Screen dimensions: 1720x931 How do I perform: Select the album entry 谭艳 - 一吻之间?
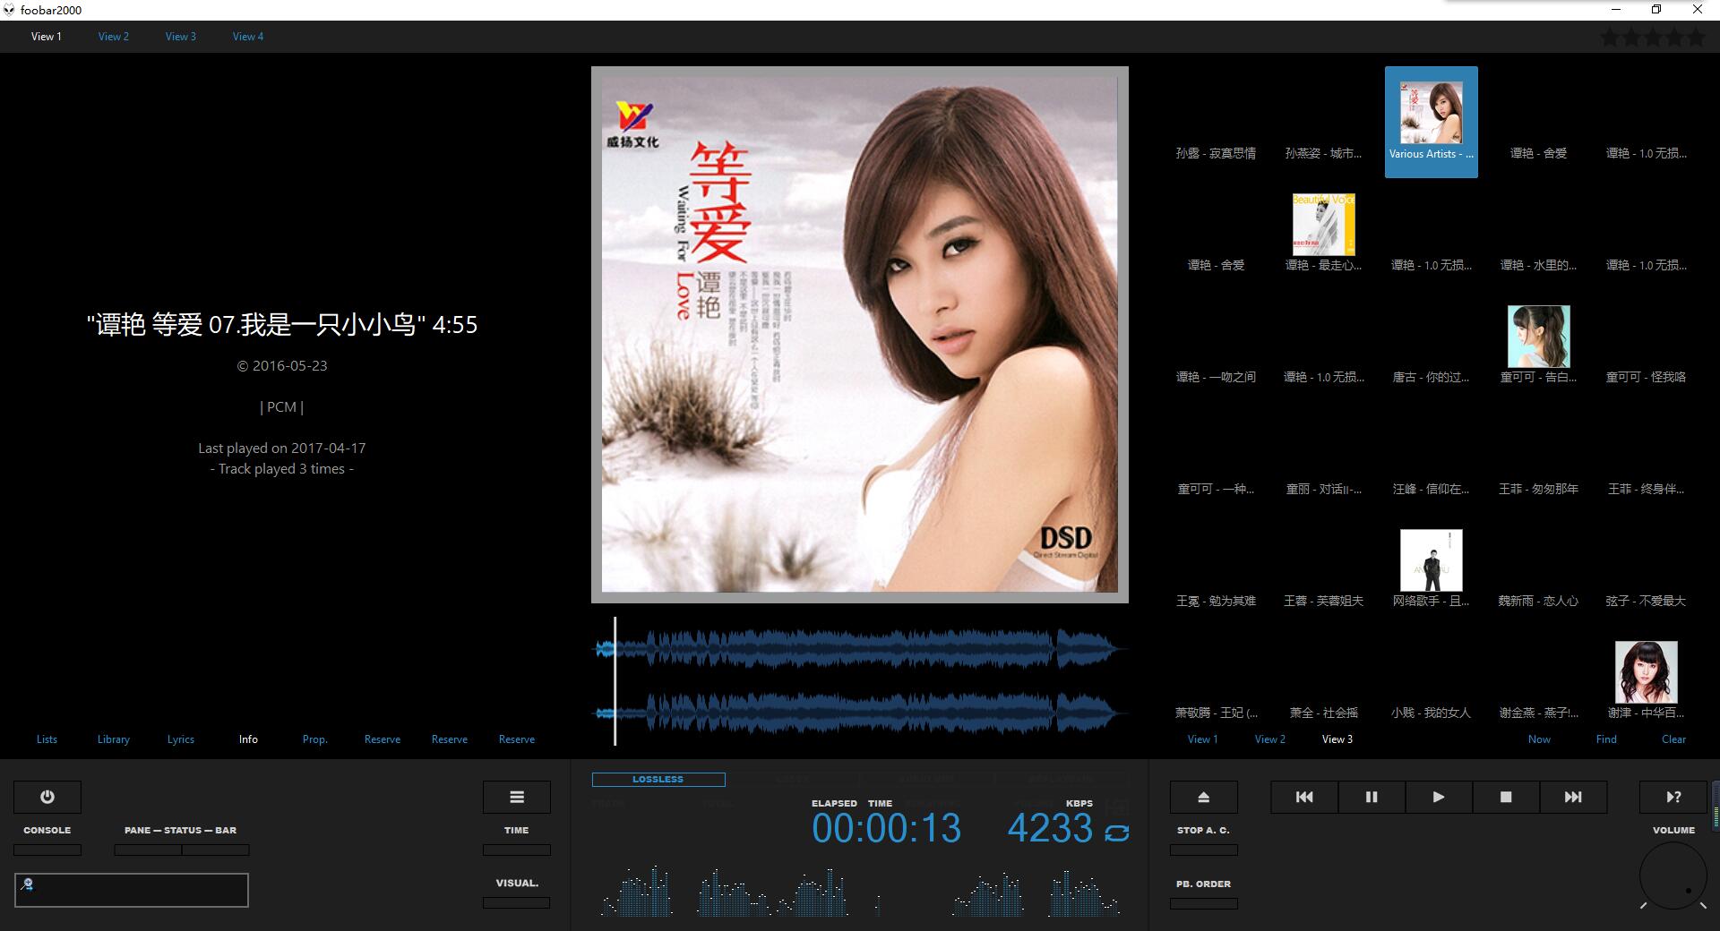(1217, 377)
